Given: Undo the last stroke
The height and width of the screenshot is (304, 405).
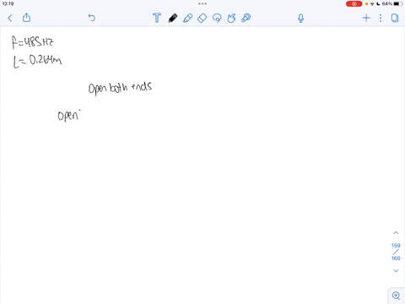Looking at the screenshot, I should point(92,18).
